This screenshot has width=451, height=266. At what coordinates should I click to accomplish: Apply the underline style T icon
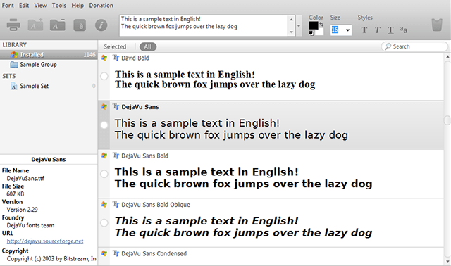click(390, 30)
